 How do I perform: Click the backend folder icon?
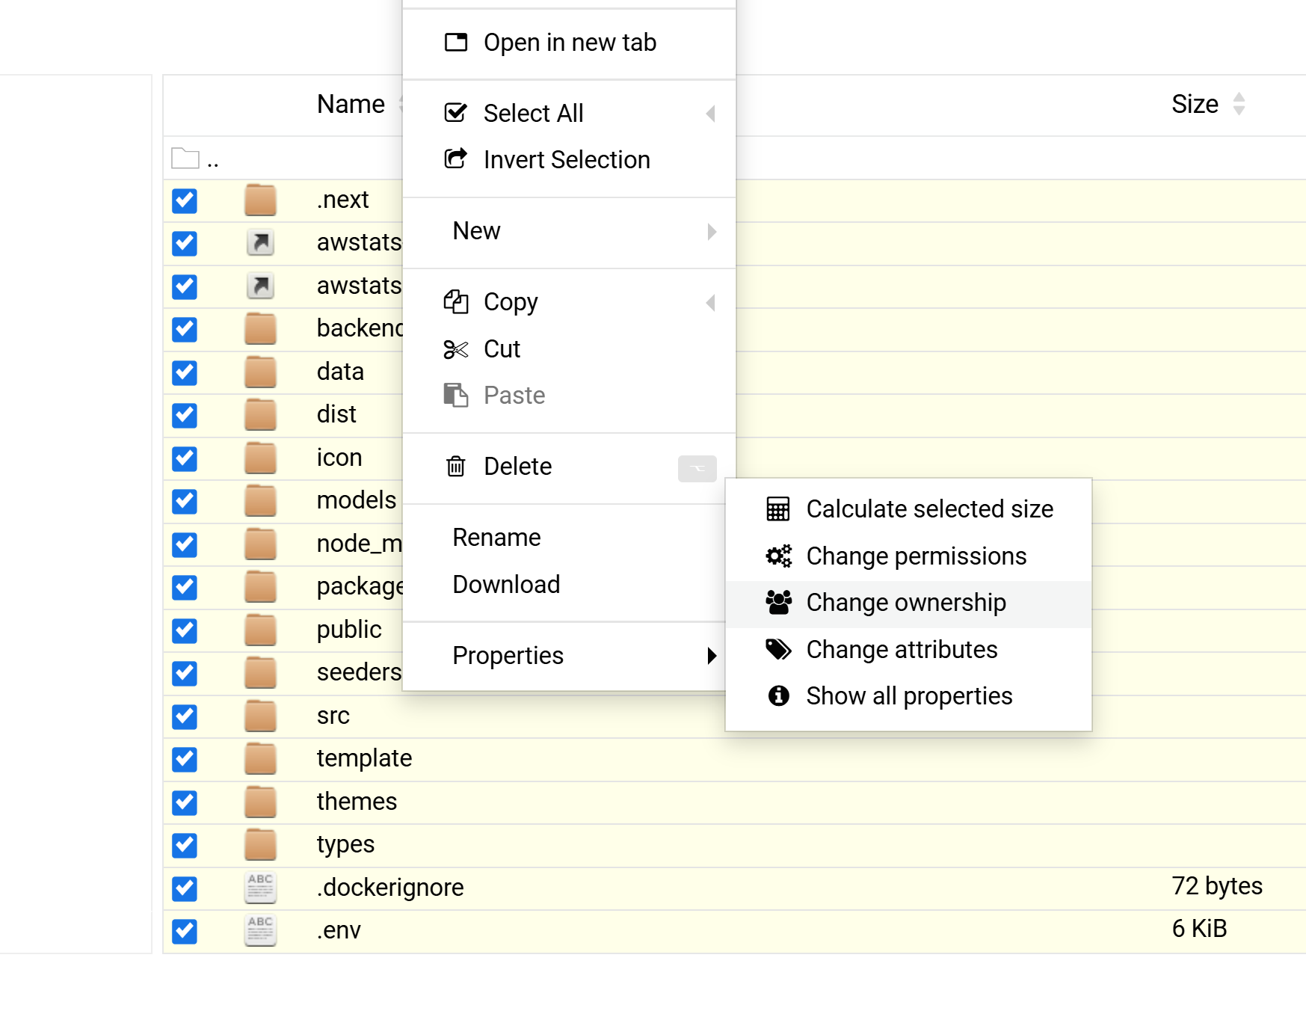[260, 329]
